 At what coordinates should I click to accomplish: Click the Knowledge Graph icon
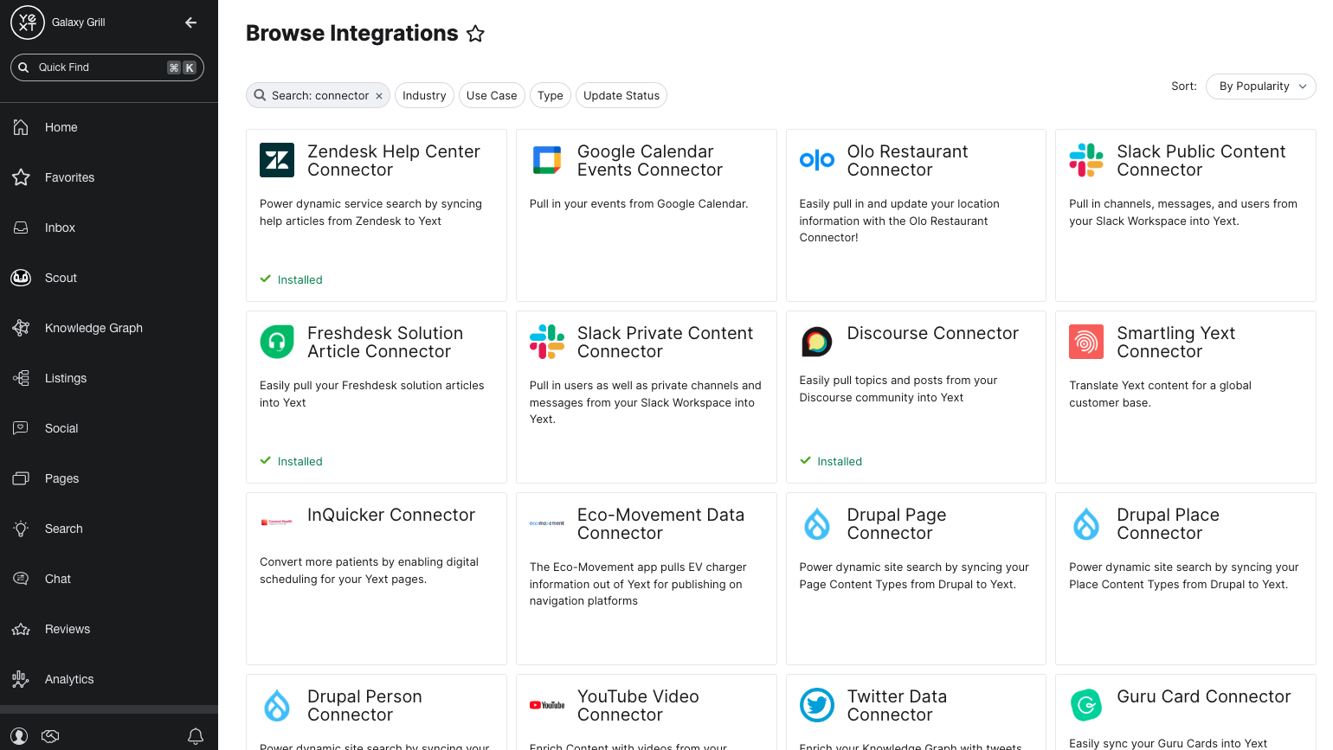[x=21, y=328]
